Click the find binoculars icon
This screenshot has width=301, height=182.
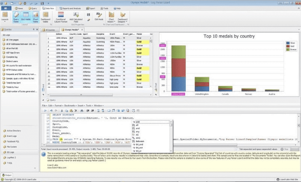coord(82,111)
